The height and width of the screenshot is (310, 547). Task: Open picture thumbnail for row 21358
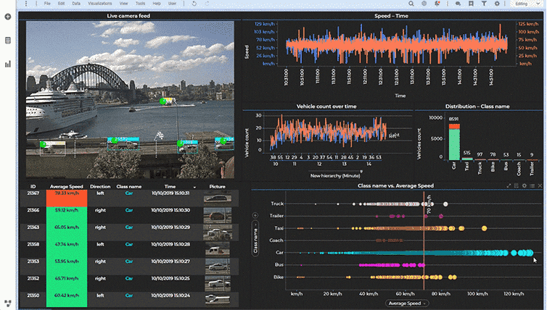[218, 249]
